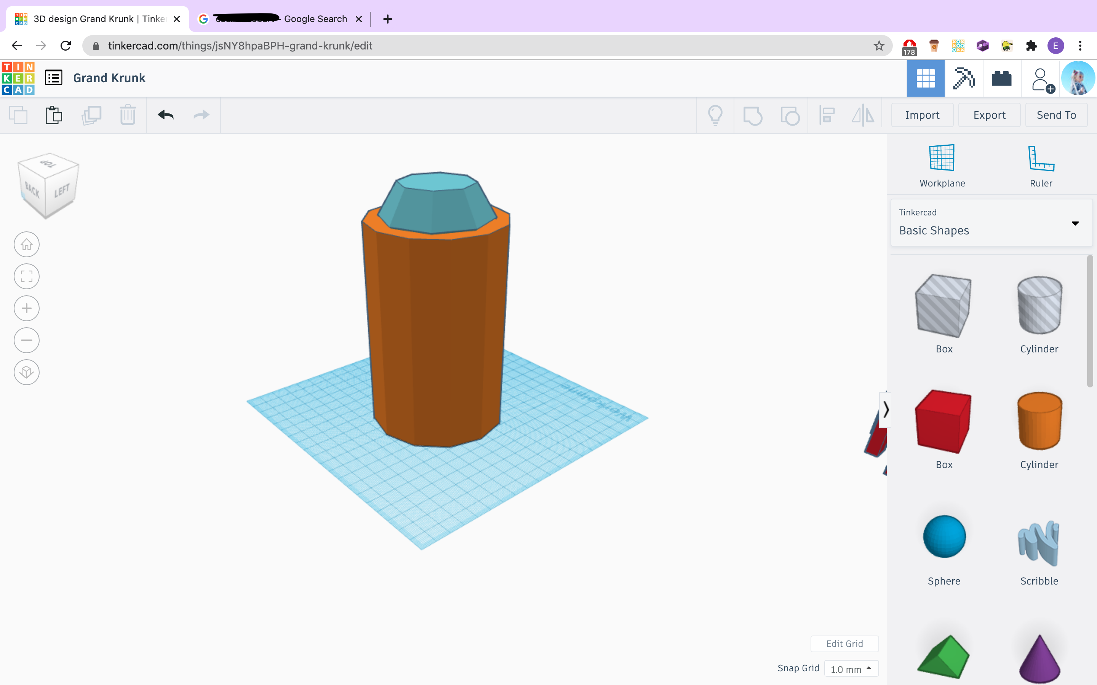Bookmark this page with star icon
This screenshot has width=1097, height=685.
point(878,46)
